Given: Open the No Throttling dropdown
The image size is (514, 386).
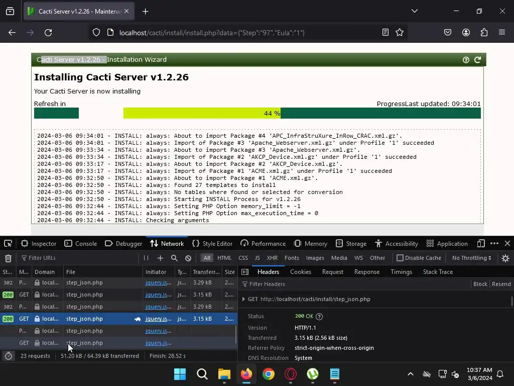Looking at the screenshot, I should [x=472, y=258].
